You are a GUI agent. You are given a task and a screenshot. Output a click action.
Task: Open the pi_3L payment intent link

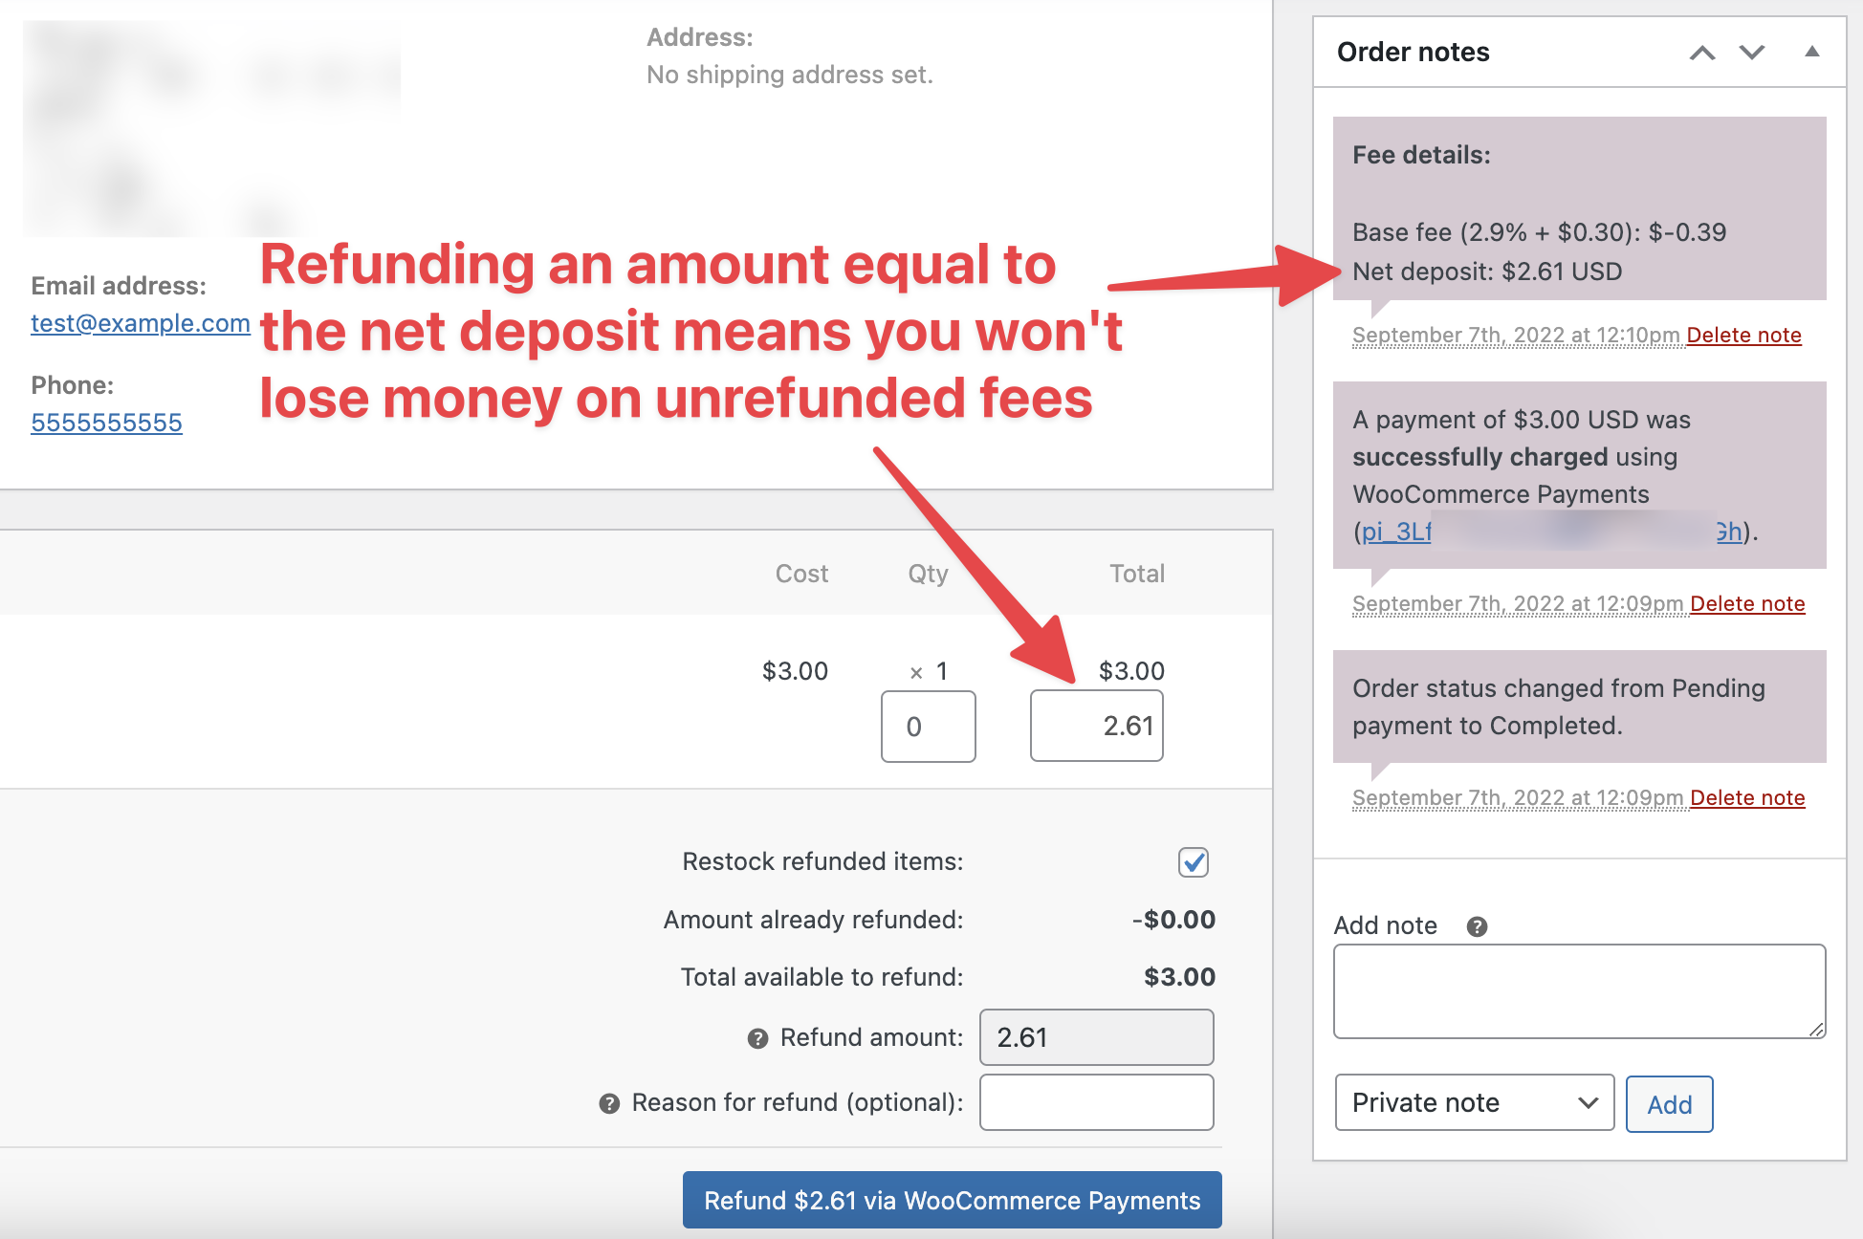tap(1396, 532)
